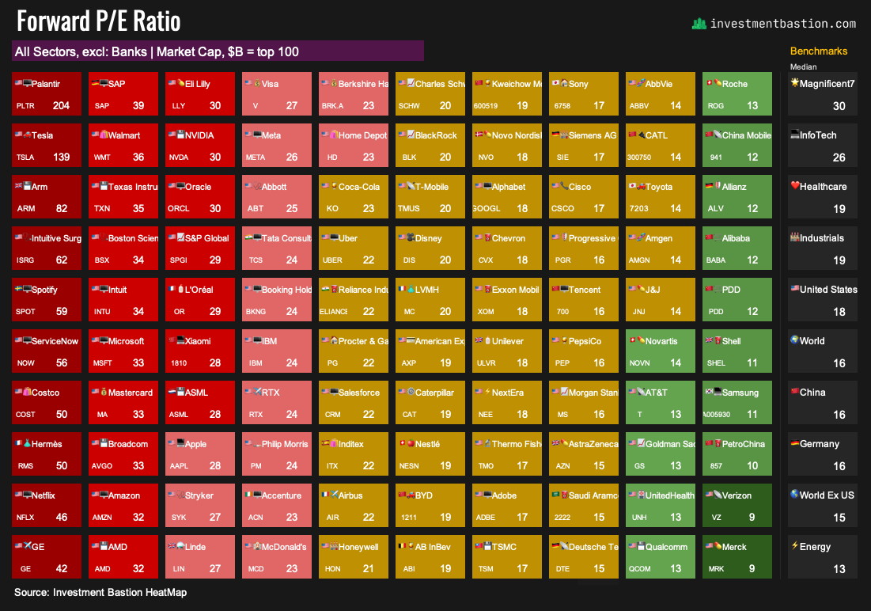Click the floppy disk icon on NVIDIA tile
Screen dimensions: 871x611
click(x=180, y=135)
